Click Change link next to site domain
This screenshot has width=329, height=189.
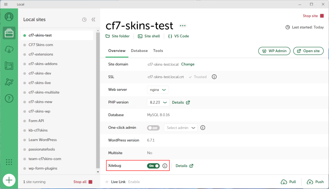[x=188, y=64]
